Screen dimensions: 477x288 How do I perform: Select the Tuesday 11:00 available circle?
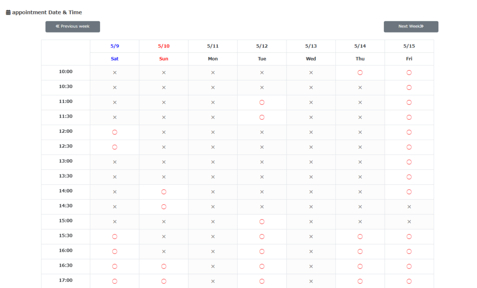[262, 102]
